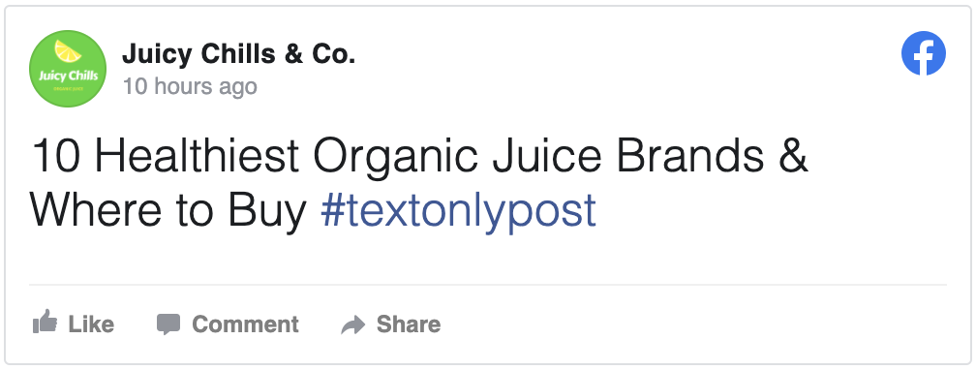976x370 pixels.
Task: Click the Share text label
Action: (409, 324)
